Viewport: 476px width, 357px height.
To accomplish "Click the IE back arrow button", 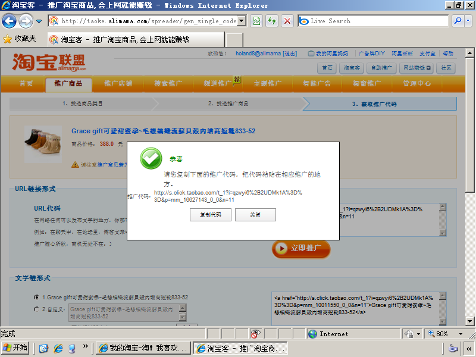I will click(9, 21).
